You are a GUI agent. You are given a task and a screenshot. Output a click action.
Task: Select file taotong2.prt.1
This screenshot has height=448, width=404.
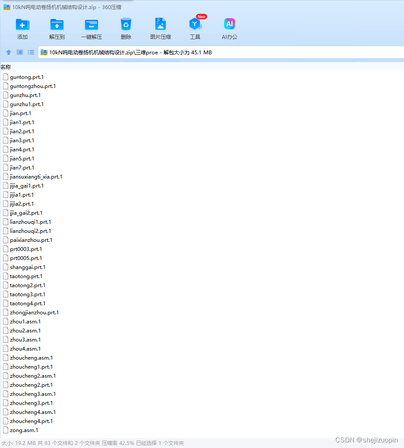[x=24, y=285]
